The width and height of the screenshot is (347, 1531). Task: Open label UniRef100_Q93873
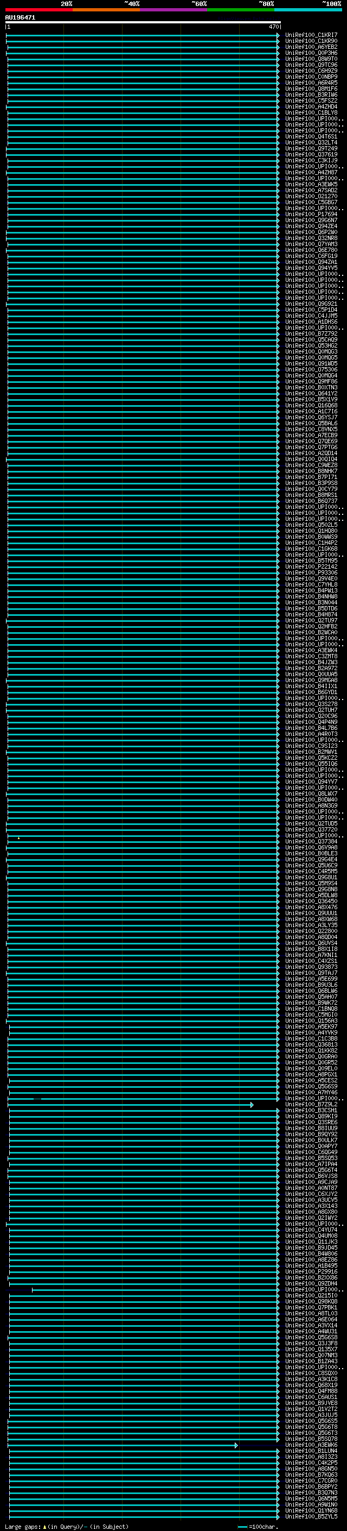311,967
